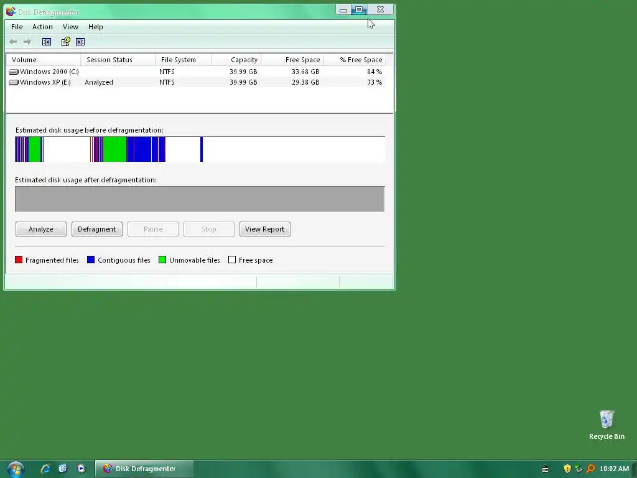Open the View menu

70,27
